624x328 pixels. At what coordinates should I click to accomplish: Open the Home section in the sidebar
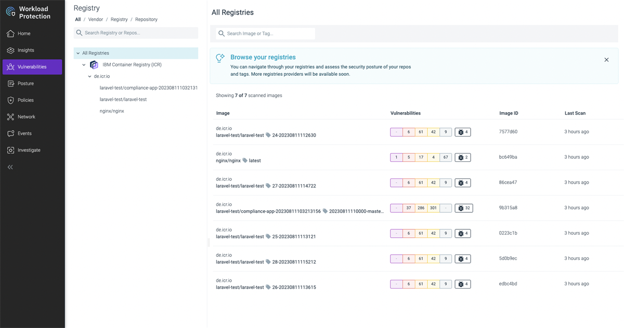(x=24, y=33)
